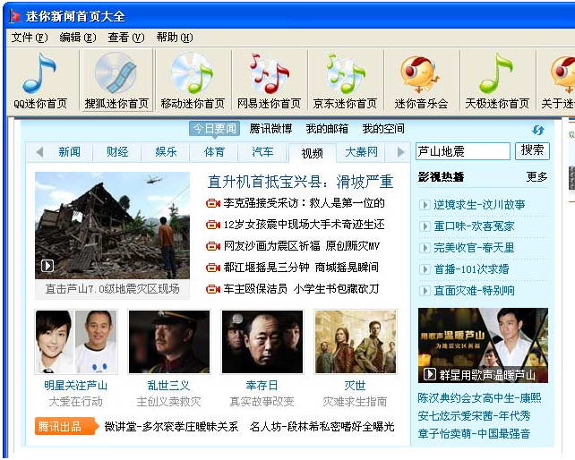
Task: Open 迷你音乐会 toolbar icon
Action: coord(421,81)
